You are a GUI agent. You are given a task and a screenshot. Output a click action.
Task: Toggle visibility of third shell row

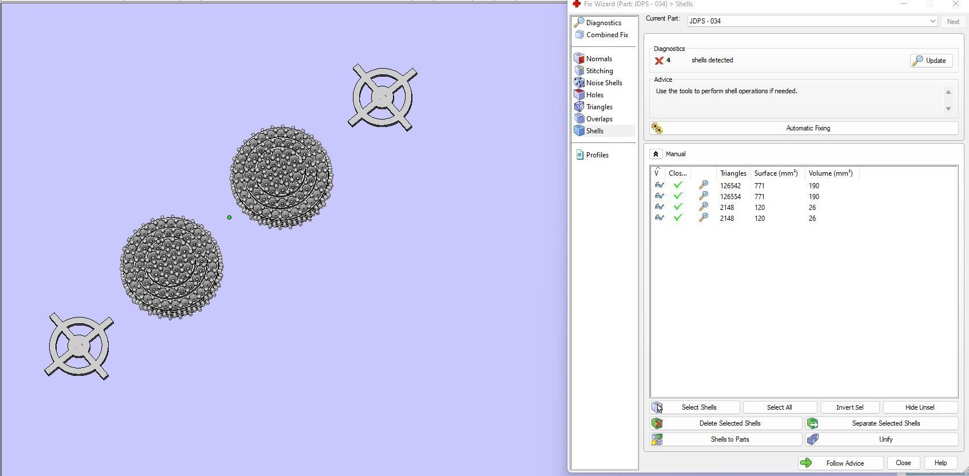pyautogui.click(x=659, y=207)
